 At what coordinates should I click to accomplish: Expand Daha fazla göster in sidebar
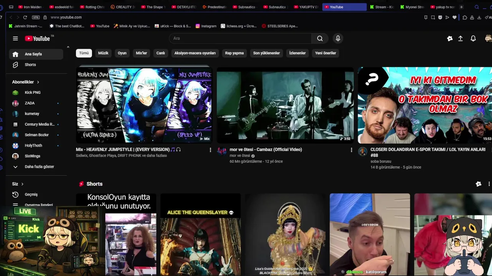point(37,167)
